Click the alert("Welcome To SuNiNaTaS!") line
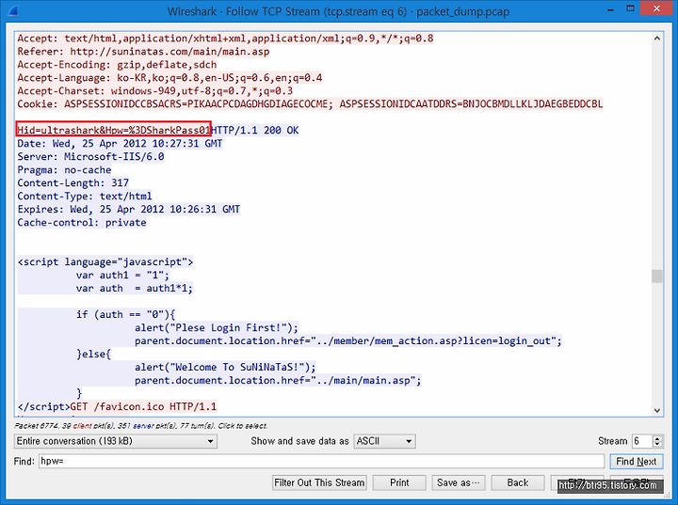Viewport: 678px width, 505px height. (225, 367)
